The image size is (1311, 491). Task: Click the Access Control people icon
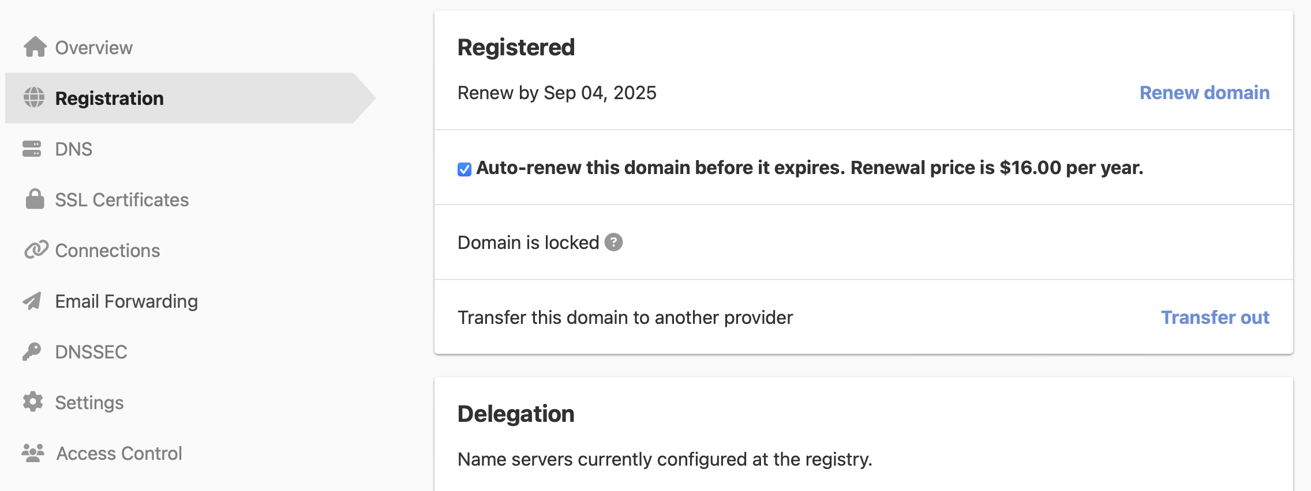34,453
